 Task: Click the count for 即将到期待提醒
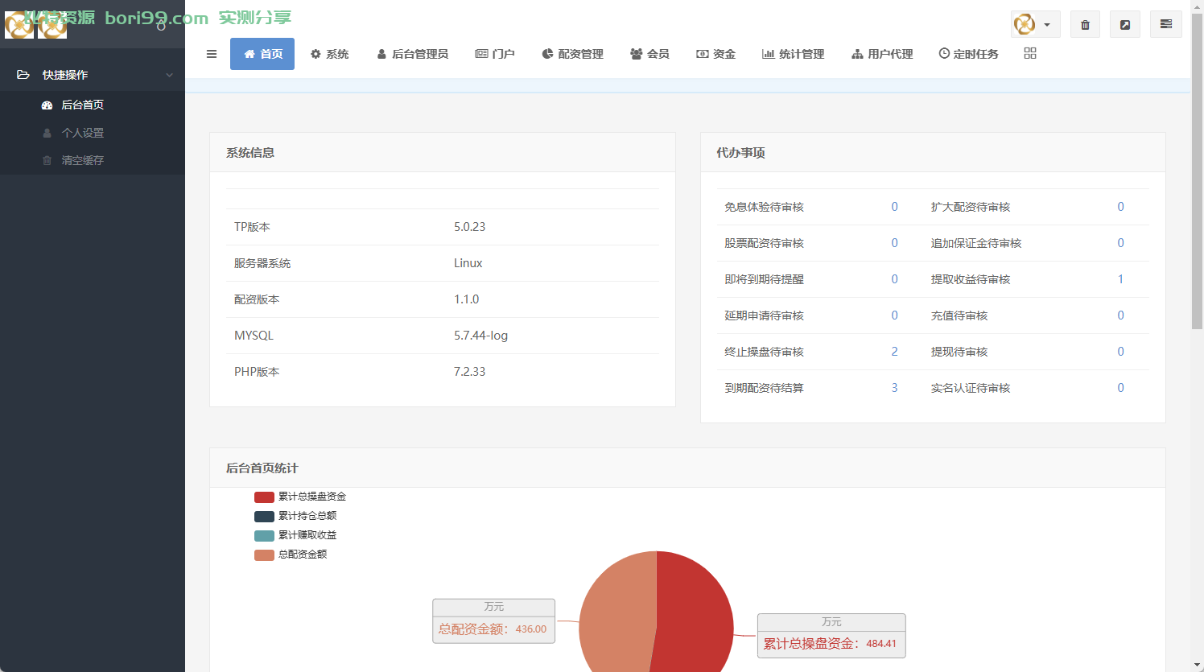[894, 279]
